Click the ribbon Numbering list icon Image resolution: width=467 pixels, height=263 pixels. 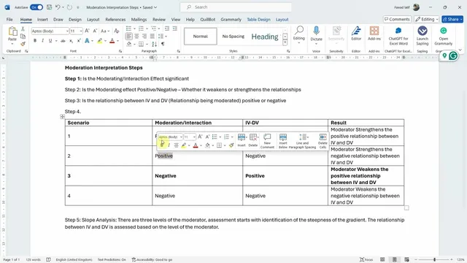pyautogui.click(x=141, y=28)
